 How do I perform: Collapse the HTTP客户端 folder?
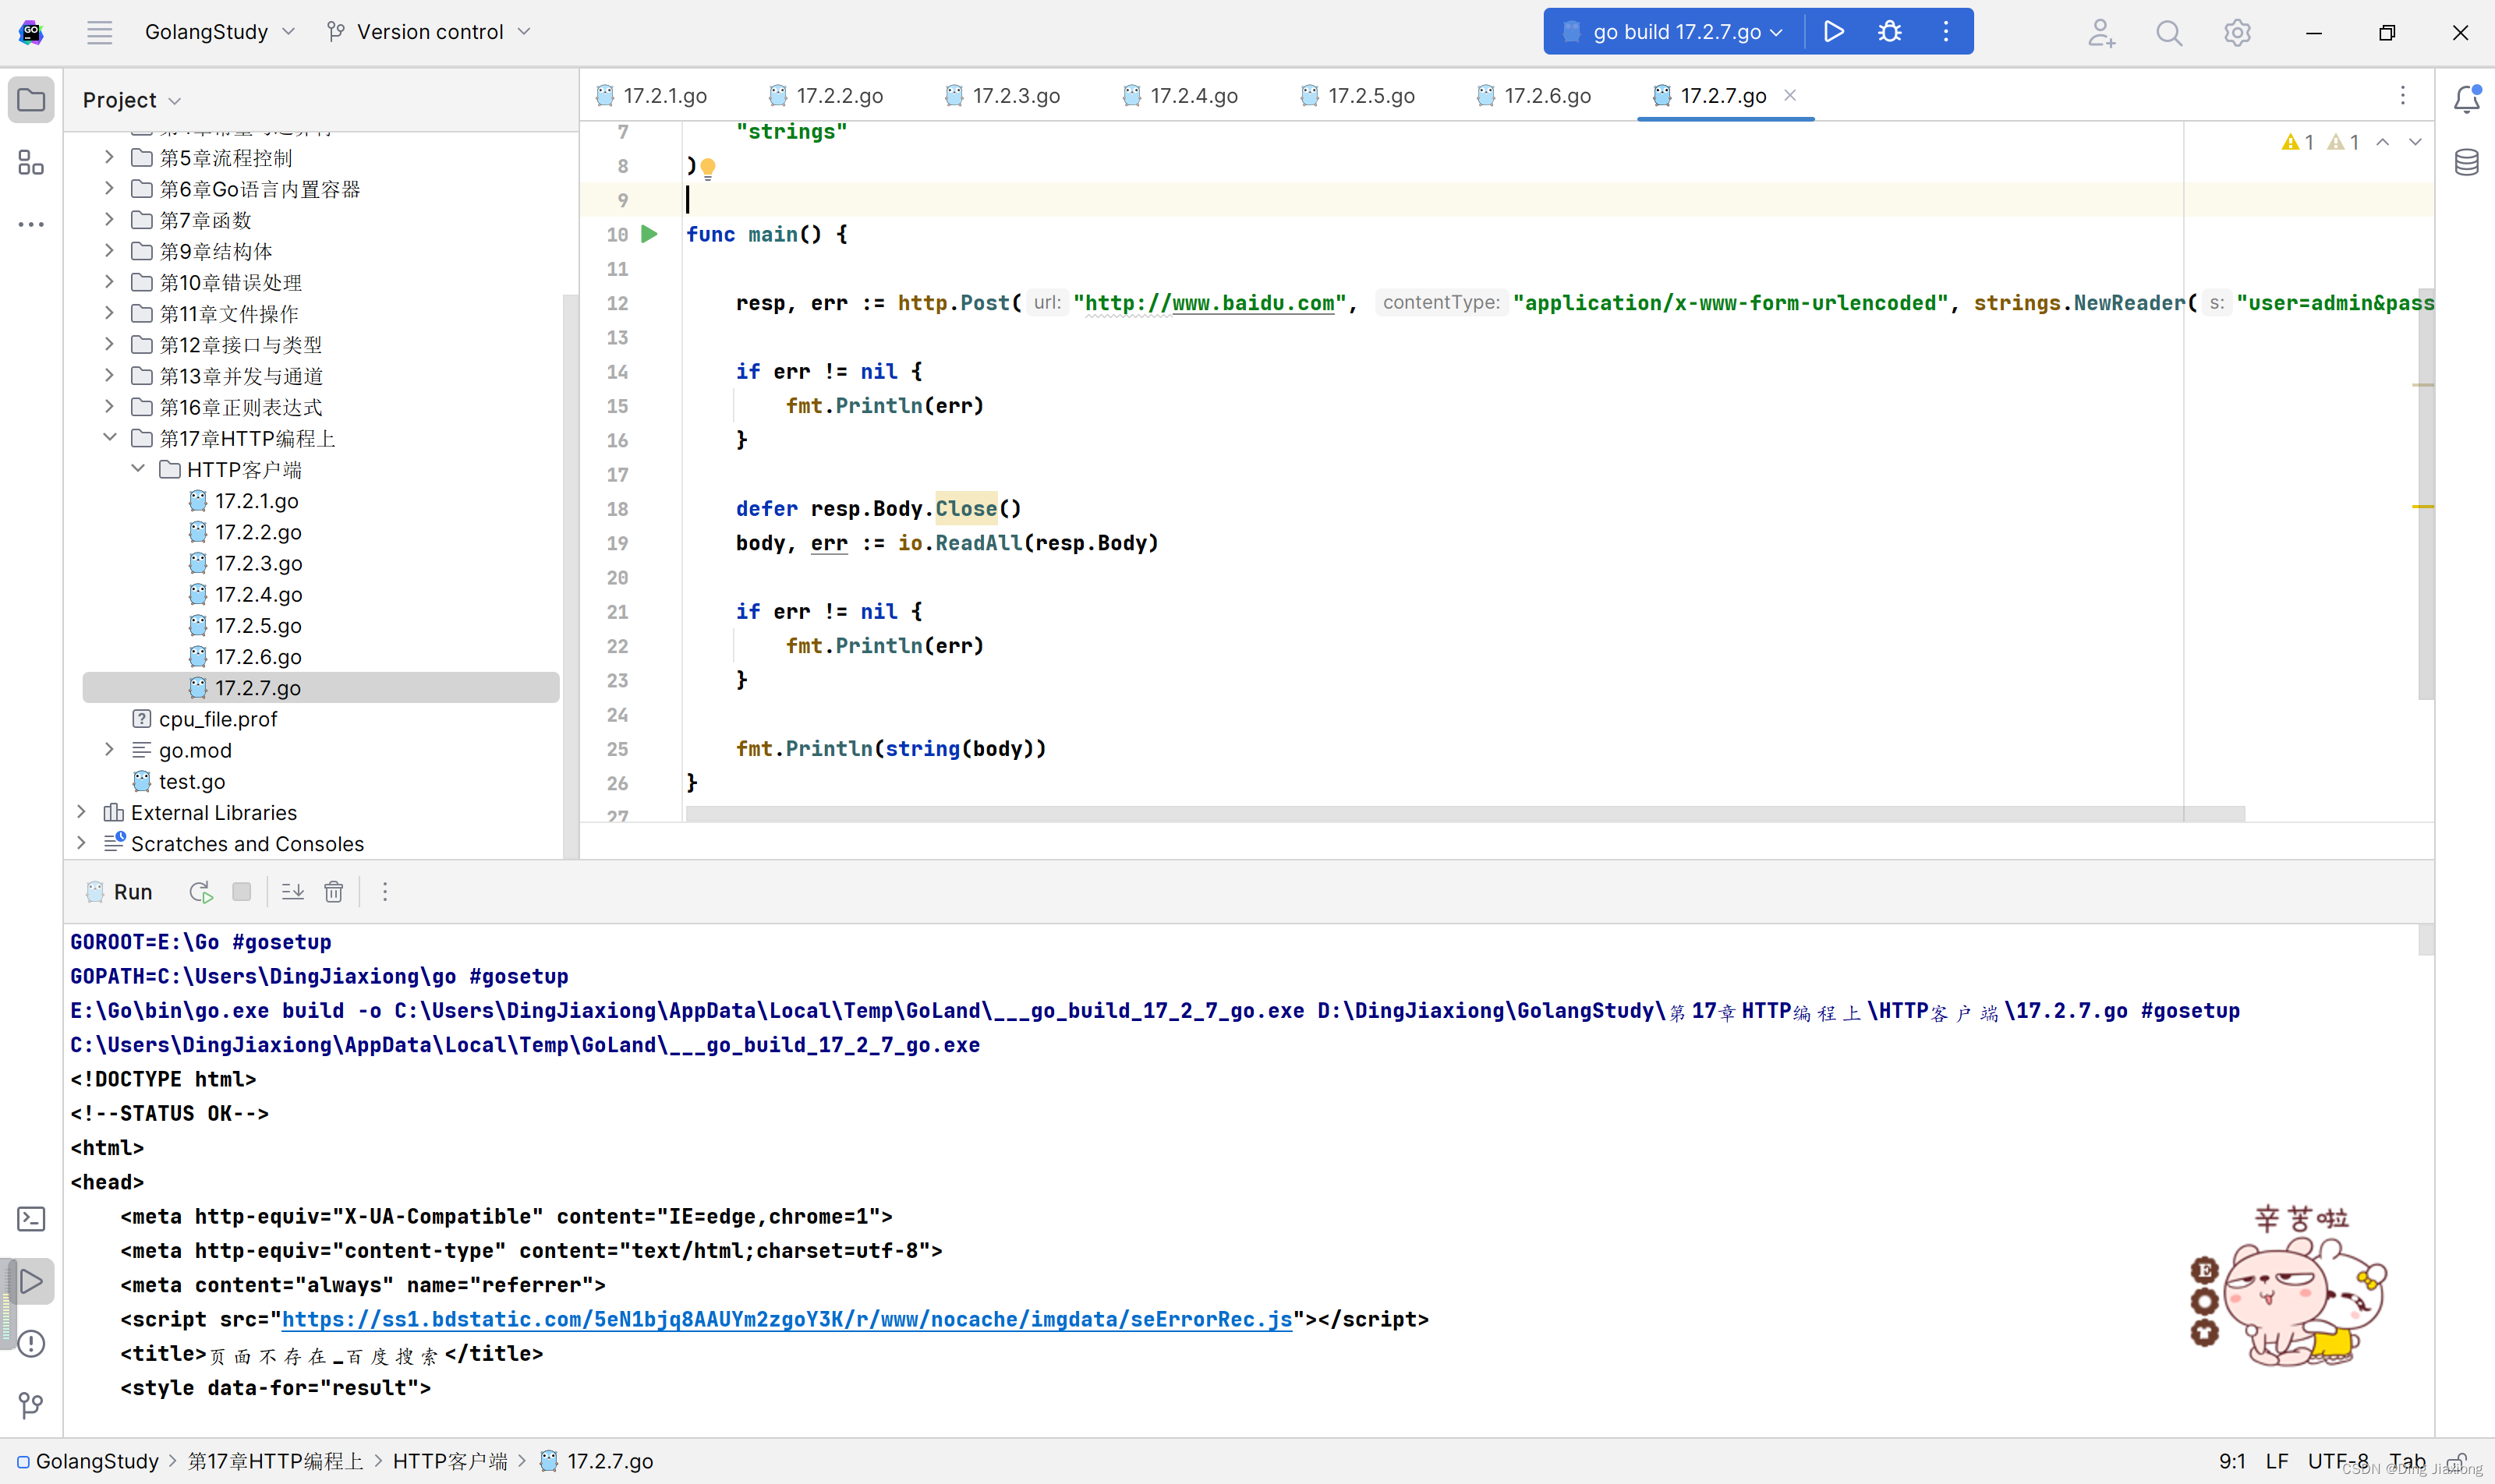coord(137,468)
